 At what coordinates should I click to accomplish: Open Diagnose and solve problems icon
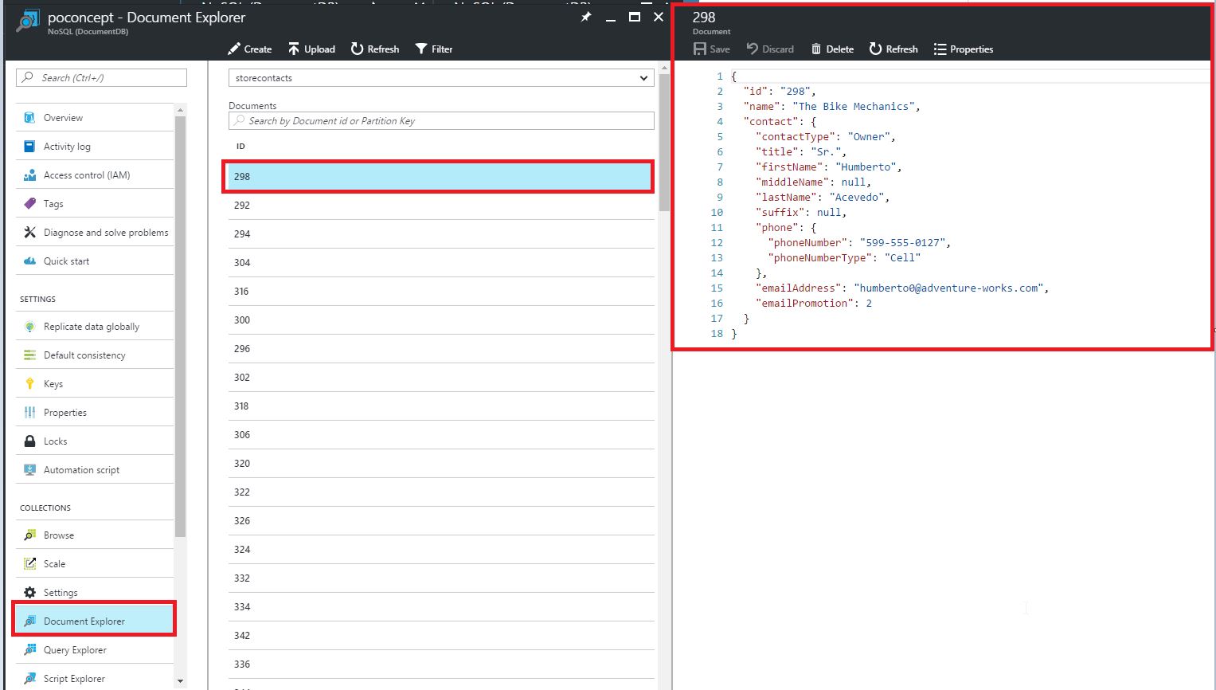click(x=29, y=233)
